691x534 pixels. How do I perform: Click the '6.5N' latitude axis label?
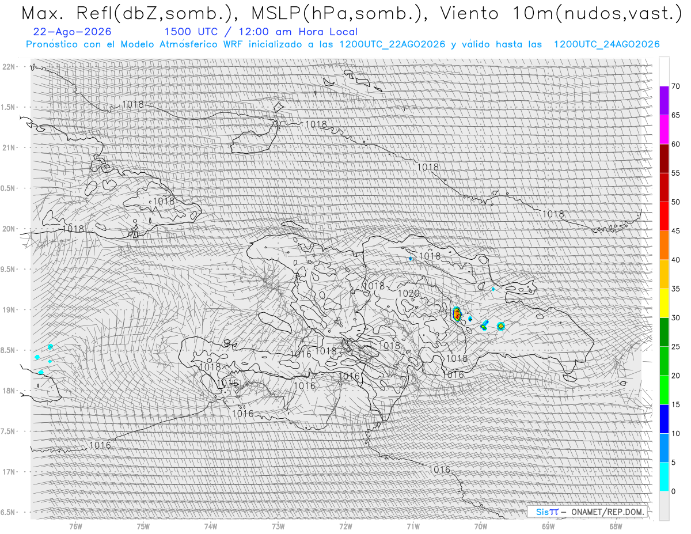pos(8,512)
